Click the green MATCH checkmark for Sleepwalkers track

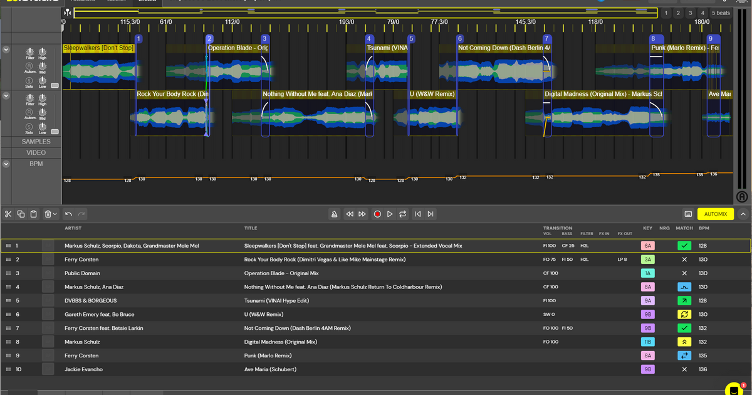[684, 245]
